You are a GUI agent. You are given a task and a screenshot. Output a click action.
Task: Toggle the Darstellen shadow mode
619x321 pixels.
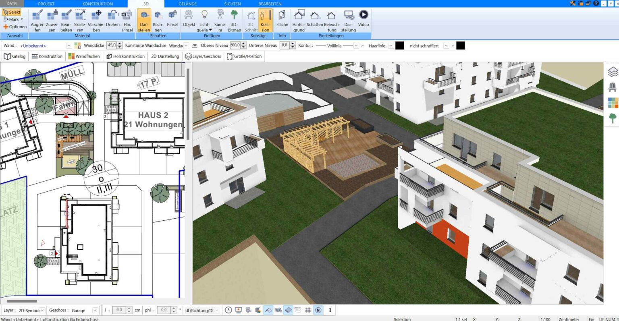coord(144,20)
